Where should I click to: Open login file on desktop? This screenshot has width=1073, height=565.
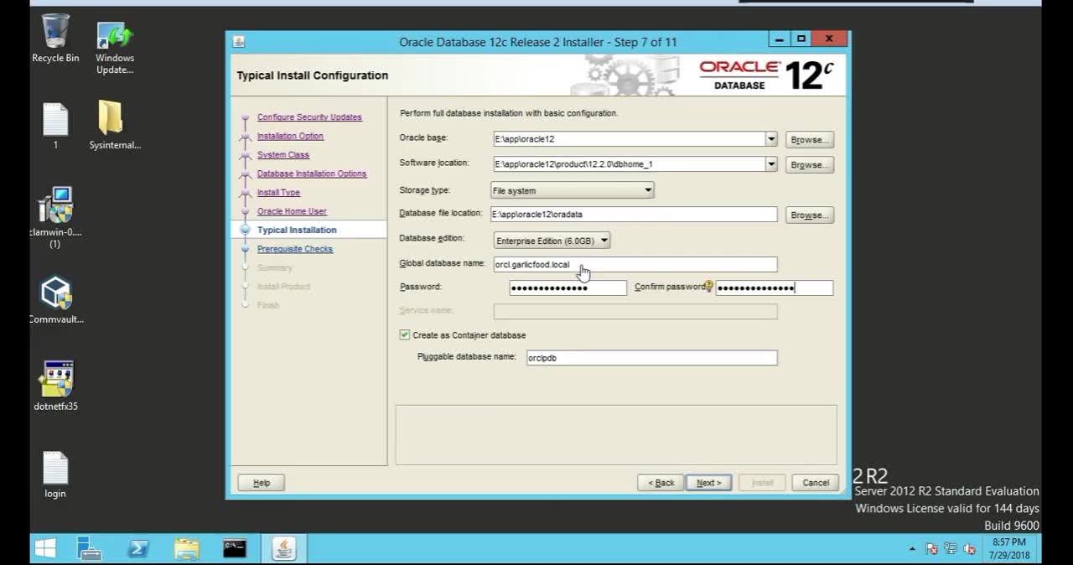pyautogui.click(x=55, y=474)
